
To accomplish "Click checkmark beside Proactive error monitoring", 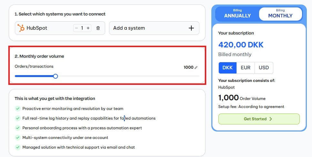I will click(18, 109).
